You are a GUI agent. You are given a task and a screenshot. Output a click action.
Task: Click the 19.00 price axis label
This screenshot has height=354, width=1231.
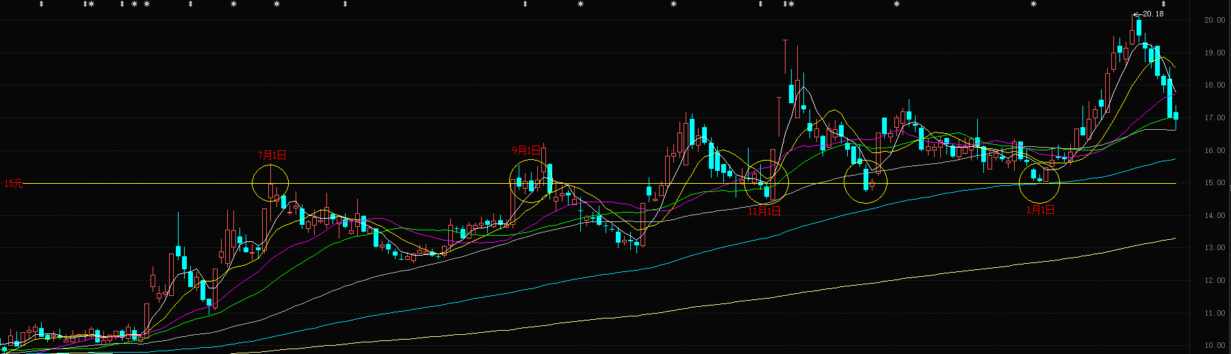[x=1215, y=53]
